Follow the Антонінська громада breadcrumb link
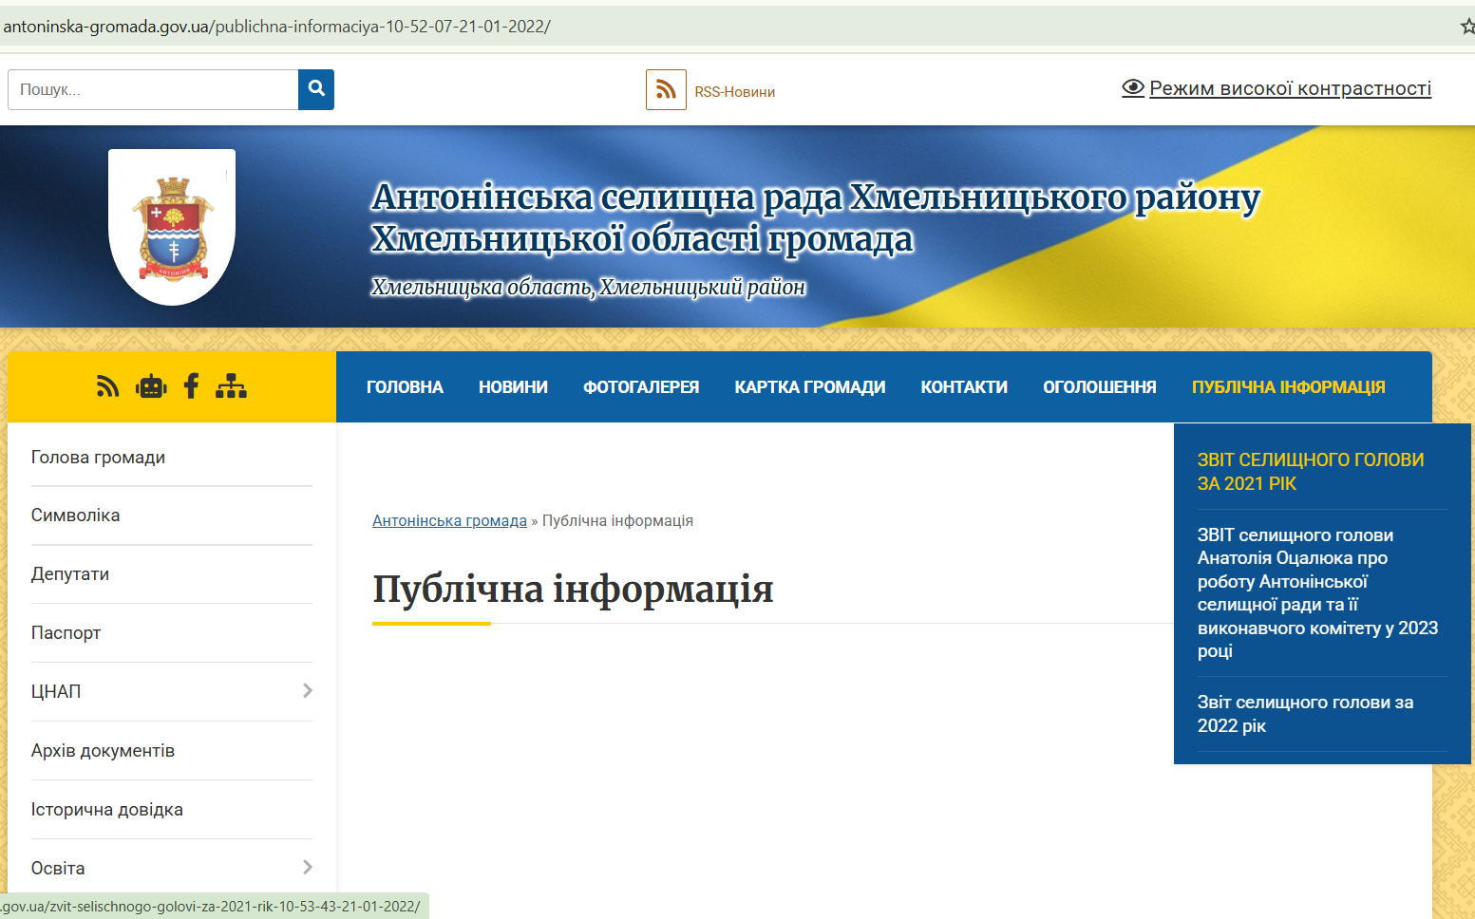 tap(449, 520)
